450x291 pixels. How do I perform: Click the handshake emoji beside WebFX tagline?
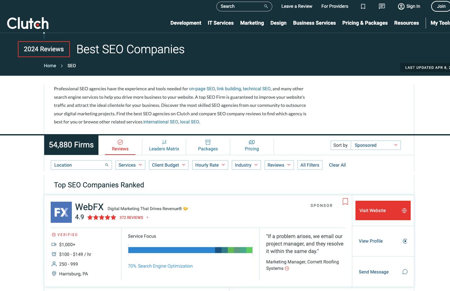(x=186, y=209)
